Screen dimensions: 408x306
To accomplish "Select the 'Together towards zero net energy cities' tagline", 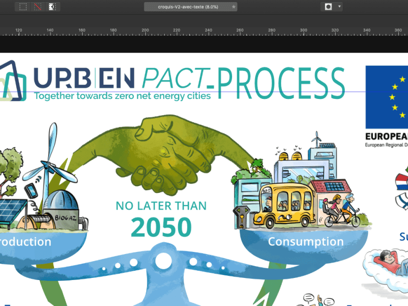I will [122, 95].
